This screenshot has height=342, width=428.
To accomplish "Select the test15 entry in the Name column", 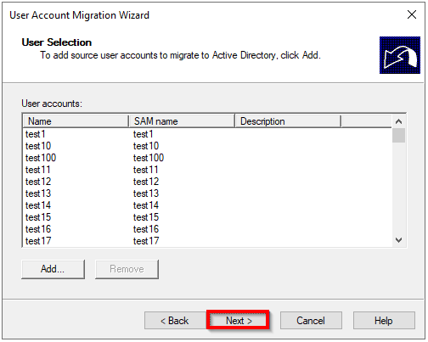I will click(x=38, y=217).
